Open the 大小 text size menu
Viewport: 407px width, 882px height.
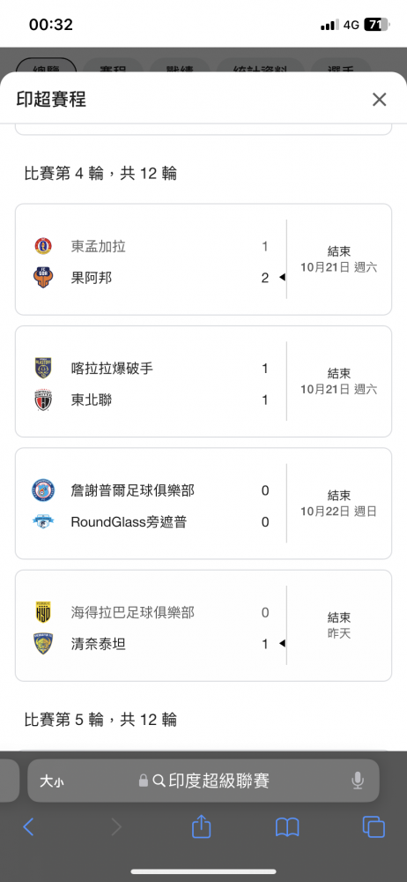tap(51, 781)
